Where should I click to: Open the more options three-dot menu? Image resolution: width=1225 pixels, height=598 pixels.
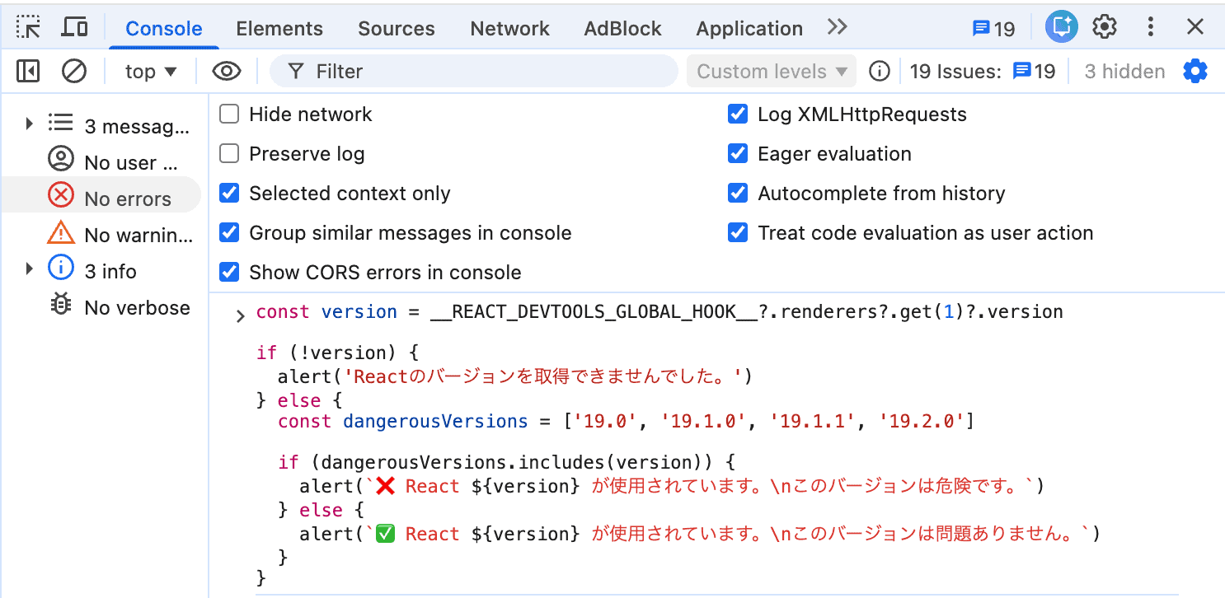[x=1151, y=26]
